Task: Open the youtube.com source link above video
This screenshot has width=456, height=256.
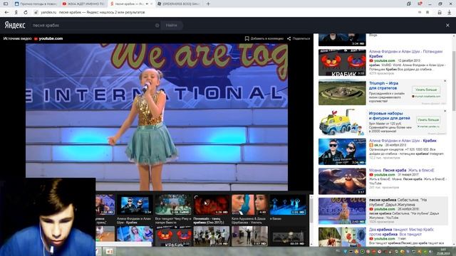Action: click(x=51, y=38)
